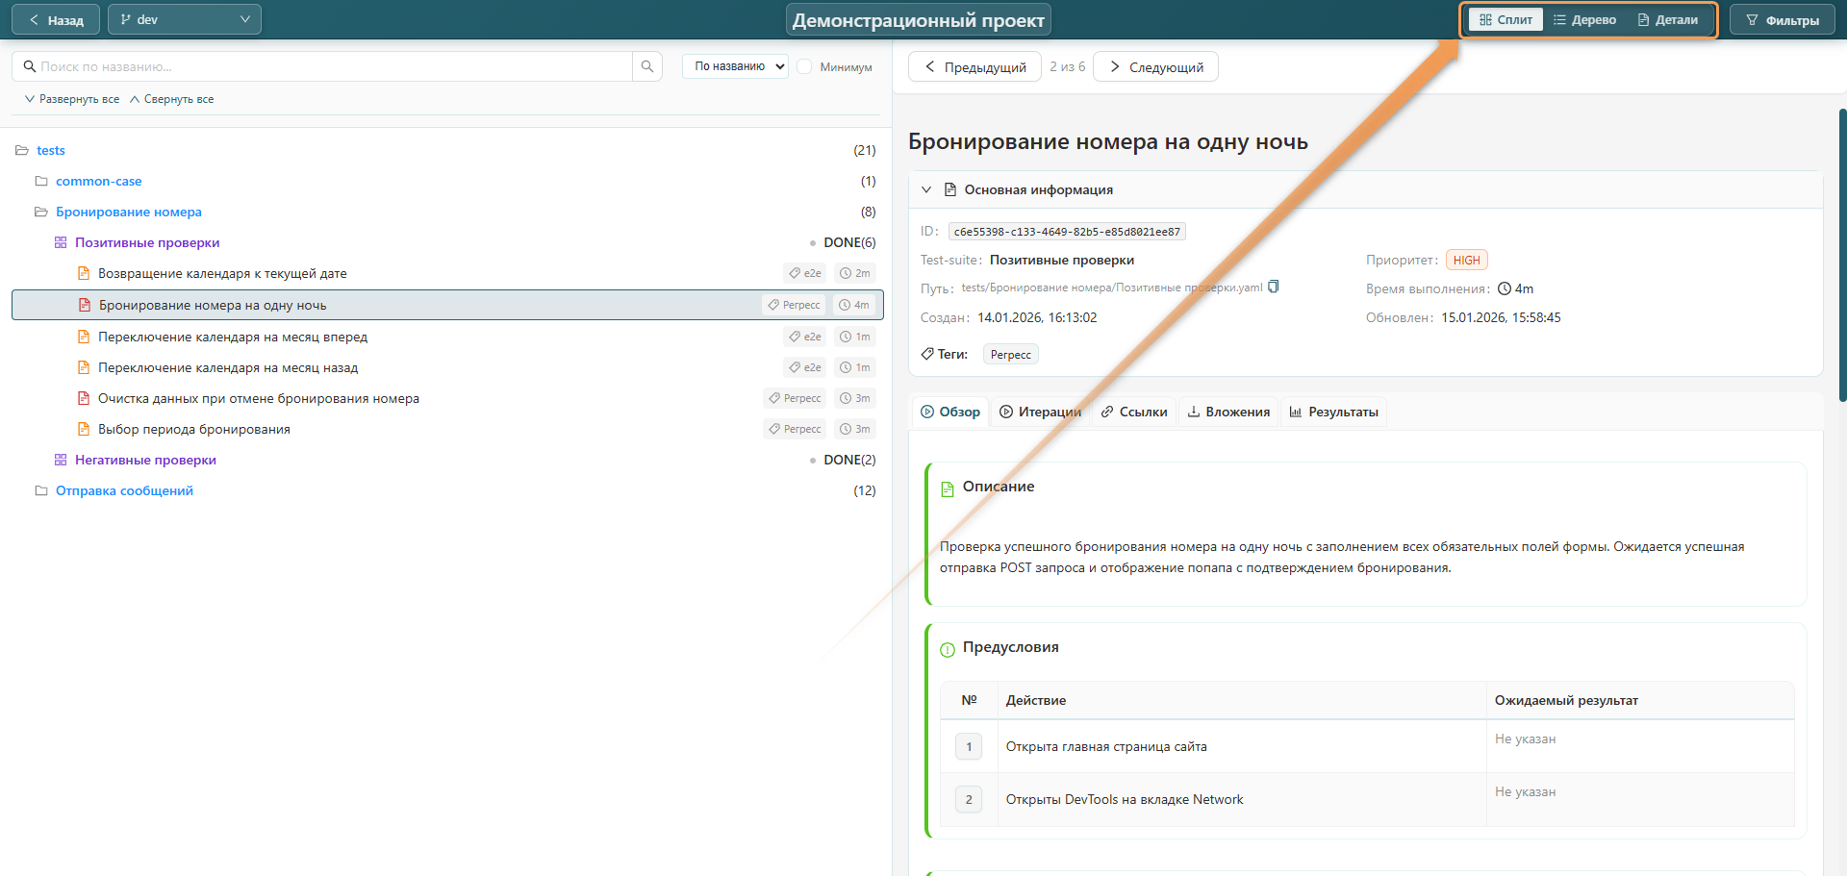This screenshot has height=876, width=1847.
Task: Collapse the Основная информация section
Action: tap(926, 190)
